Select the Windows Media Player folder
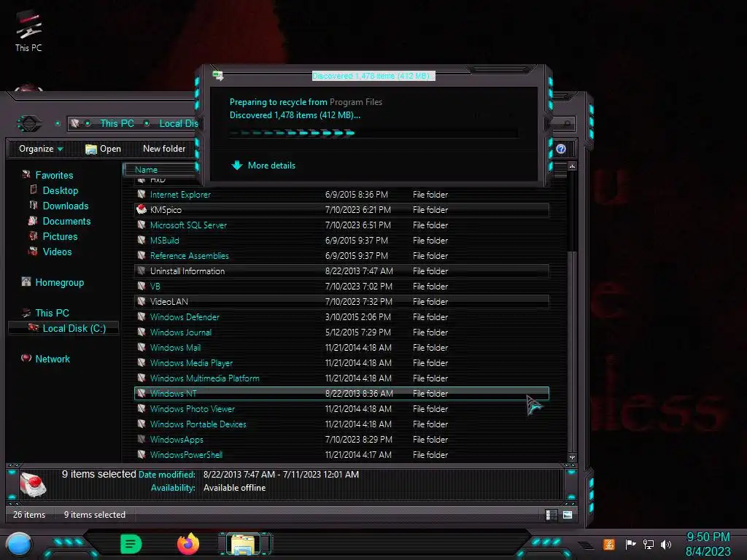This screenshot has width=747, height=560. pos(342,362)
